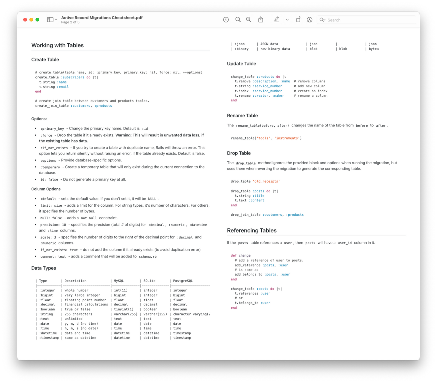Image resolution: width=437 pixels, height=383 pixels.
Task: Show the Markup toolbar
Action: pyautogui.click(x=309, y=20)
